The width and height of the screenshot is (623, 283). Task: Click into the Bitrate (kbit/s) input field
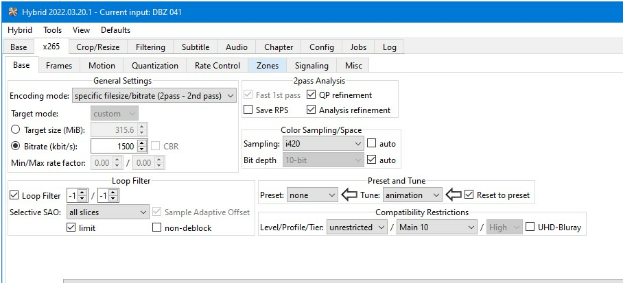(x=114, y=146)
